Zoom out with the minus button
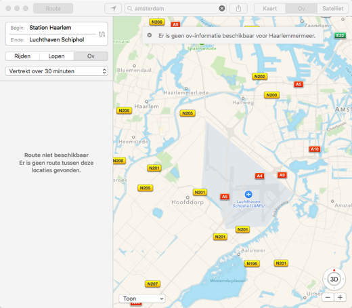The width and height of the screenshot is (352, 308). coord(328,297)
